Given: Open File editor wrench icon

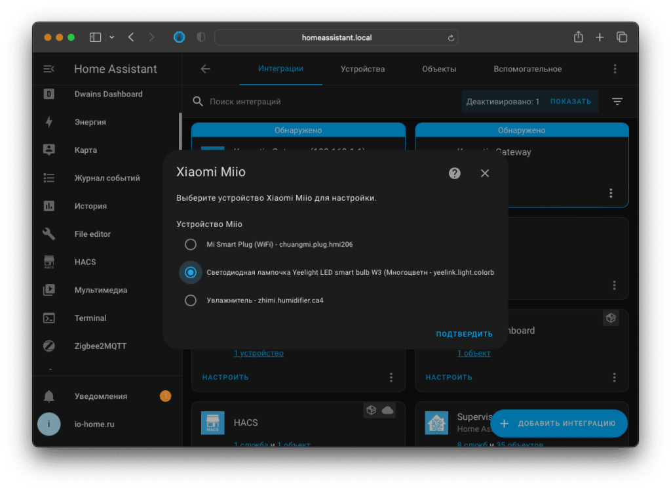Looking at the screenshot, I should point(48,234).
